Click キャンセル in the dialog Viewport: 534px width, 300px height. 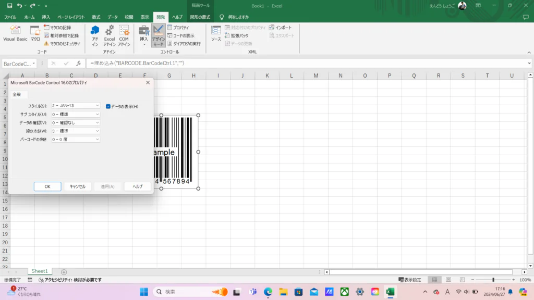pos(77,186)
